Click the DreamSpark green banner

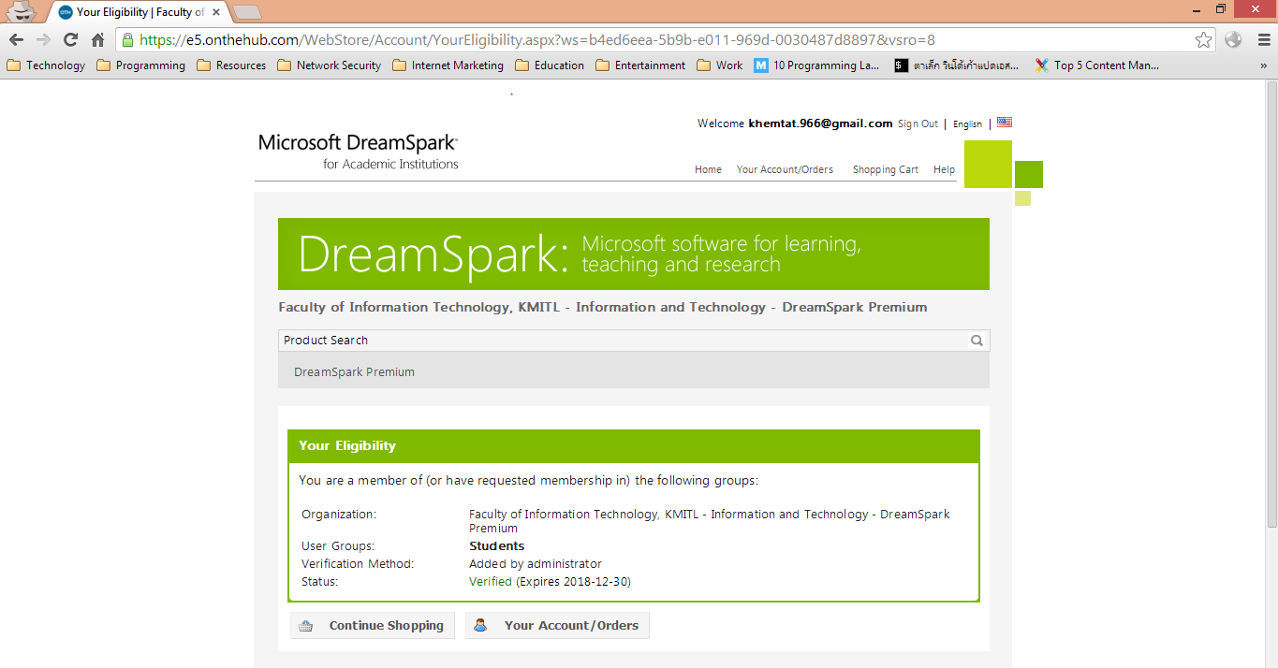pyautogui.click(x=634, y=254)
